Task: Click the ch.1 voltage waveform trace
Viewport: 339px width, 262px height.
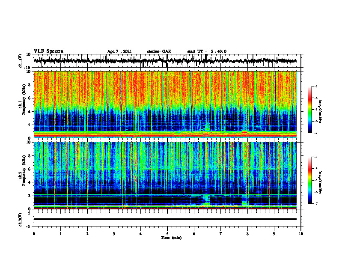Action: 165,61
